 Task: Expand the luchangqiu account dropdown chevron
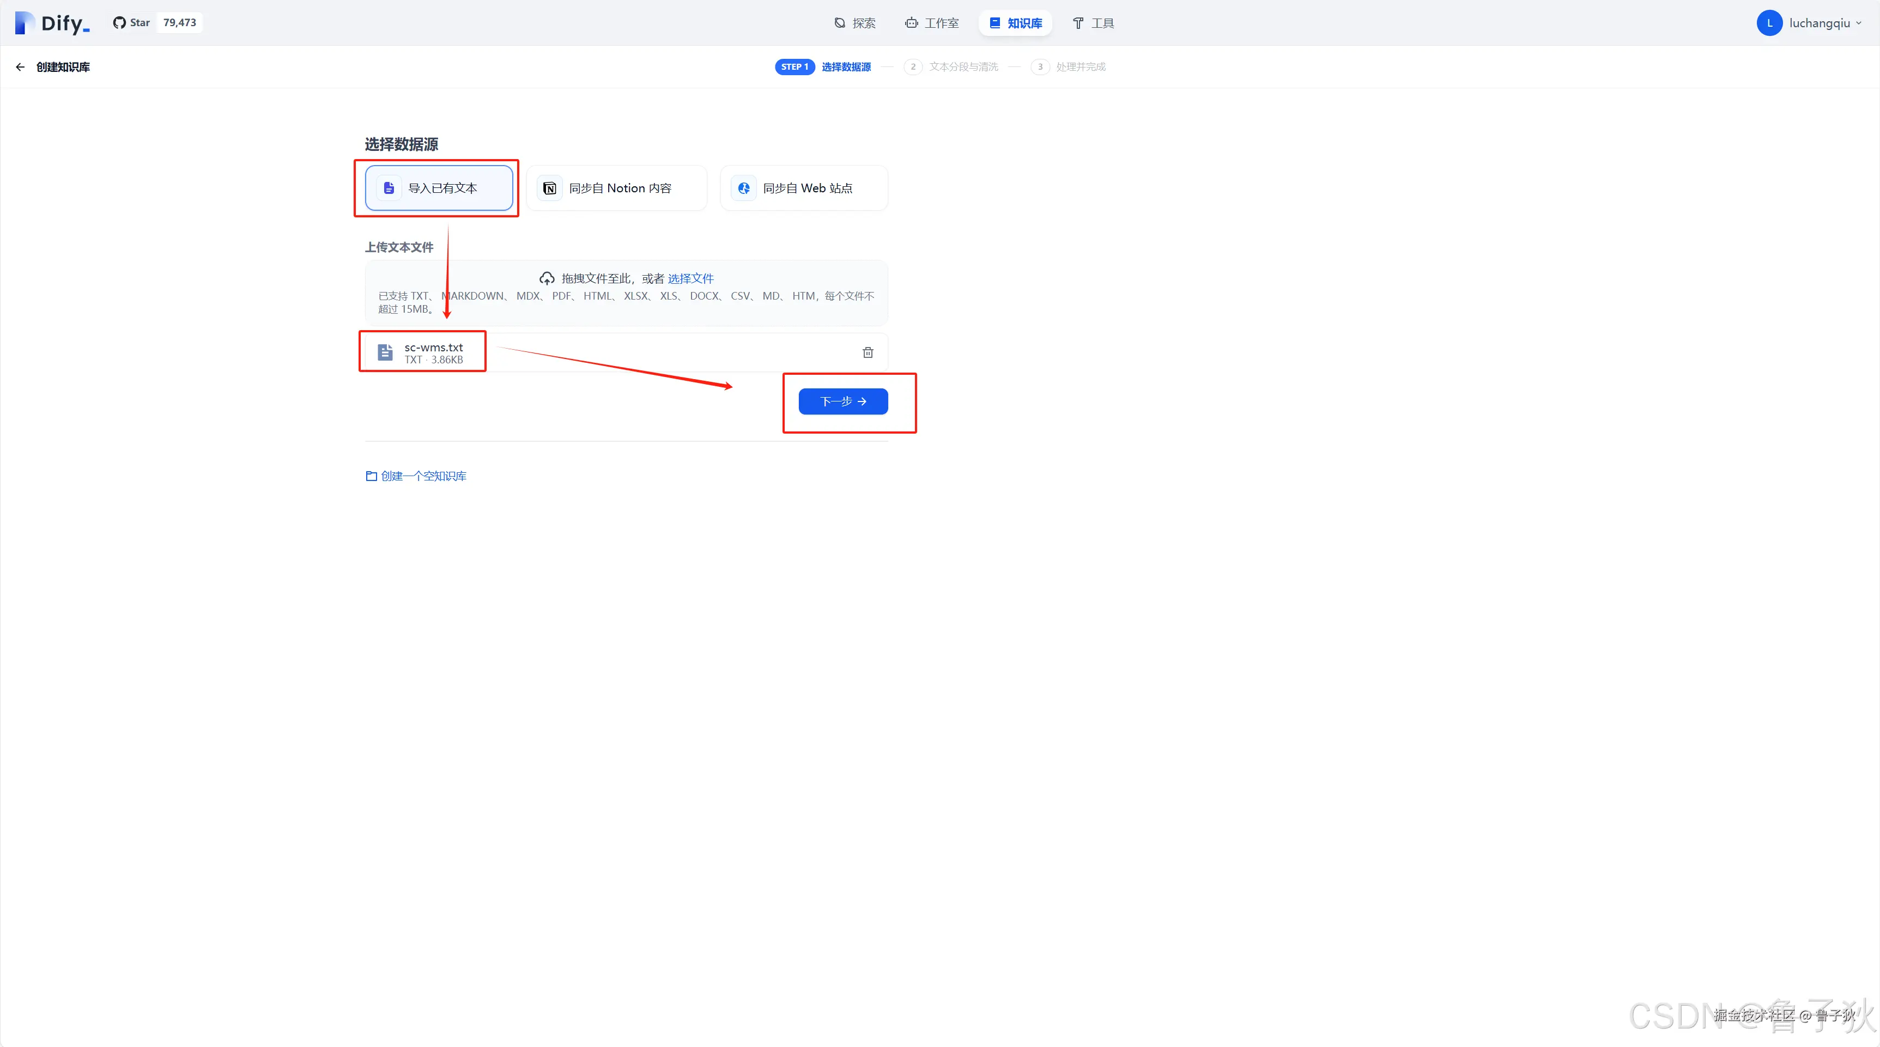coord(1859,23)
